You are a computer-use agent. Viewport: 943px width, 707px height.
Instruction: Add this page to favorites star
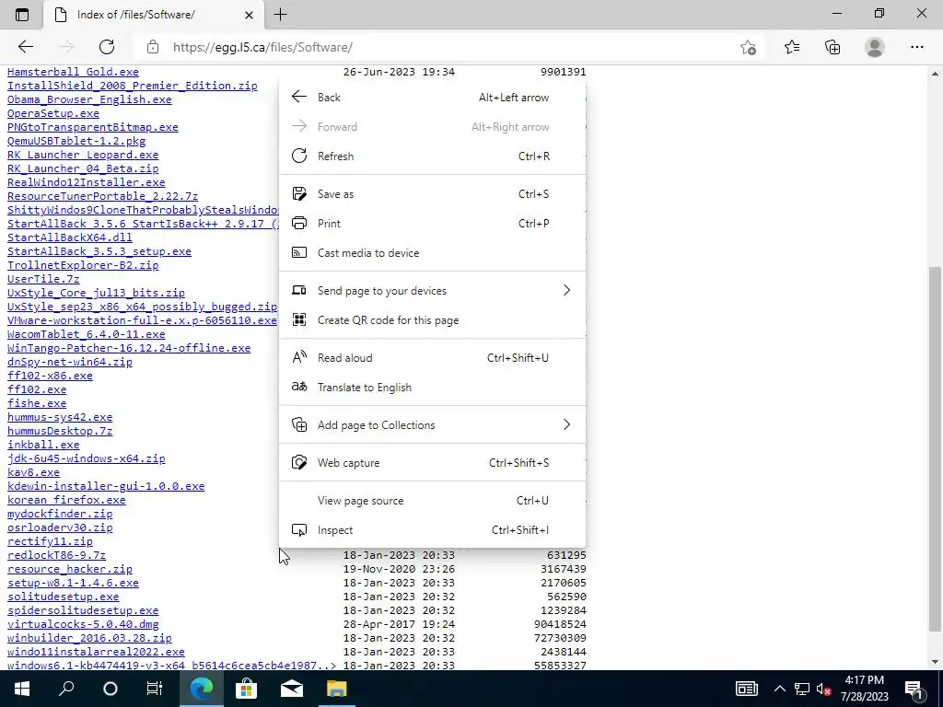[748, 47]
